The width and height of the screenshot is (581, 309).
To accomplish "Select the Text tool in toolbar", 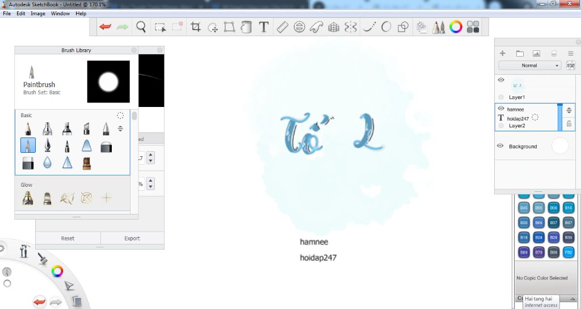I will point(263,27).
